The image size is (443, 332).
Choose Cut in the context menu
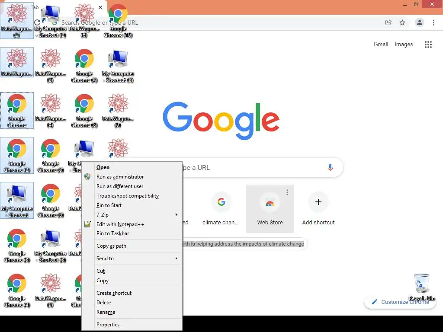[138, 271]
